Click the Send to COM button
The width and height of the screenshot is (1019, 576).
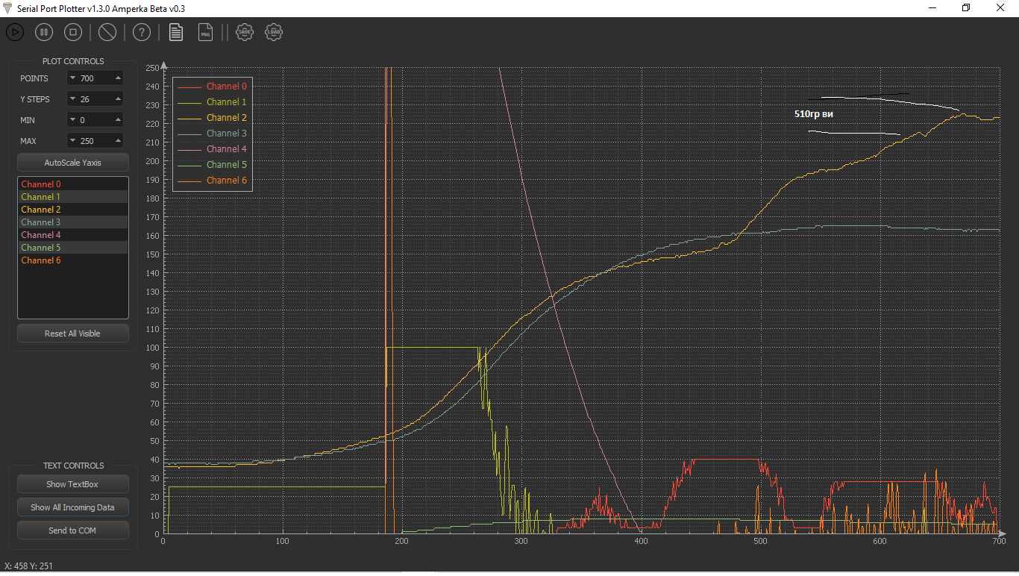tap(73, 530)
